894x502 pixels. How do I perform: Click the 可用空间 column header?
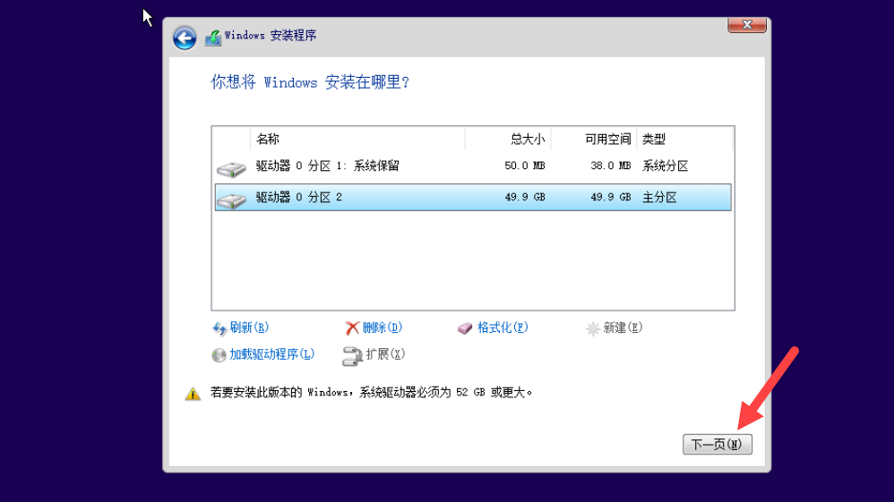tap(594, 139)
